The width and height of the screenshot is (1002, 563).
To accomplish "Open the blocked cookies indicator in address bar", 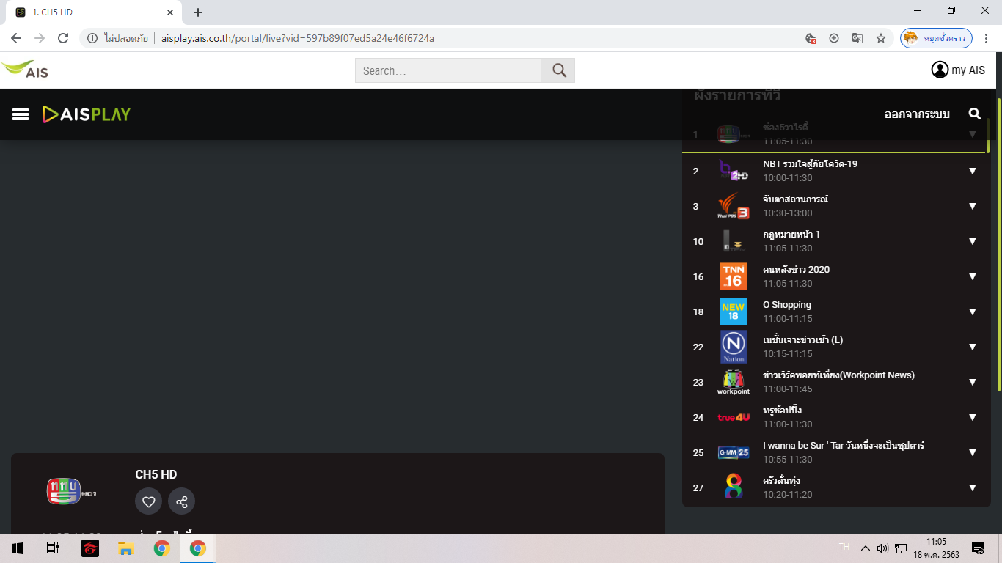I will point(811,38).
